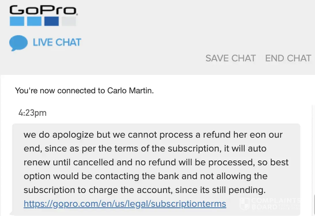
Task: Click the dark blue logo square
Action: tap(51, 21)
